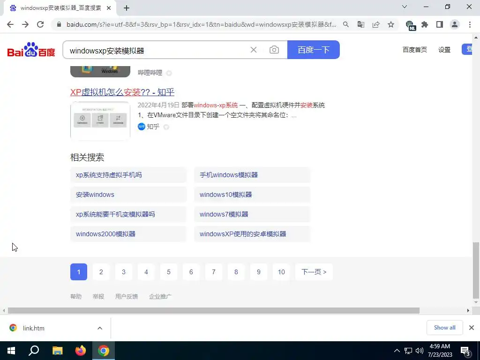Open 百度首页 link
The image size is (480, 360).
pyautogui.click(x=415, y=50)
